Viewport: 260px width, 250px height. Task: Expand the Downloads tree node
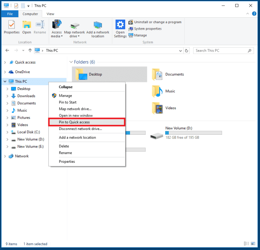click(x=7, y=96)
